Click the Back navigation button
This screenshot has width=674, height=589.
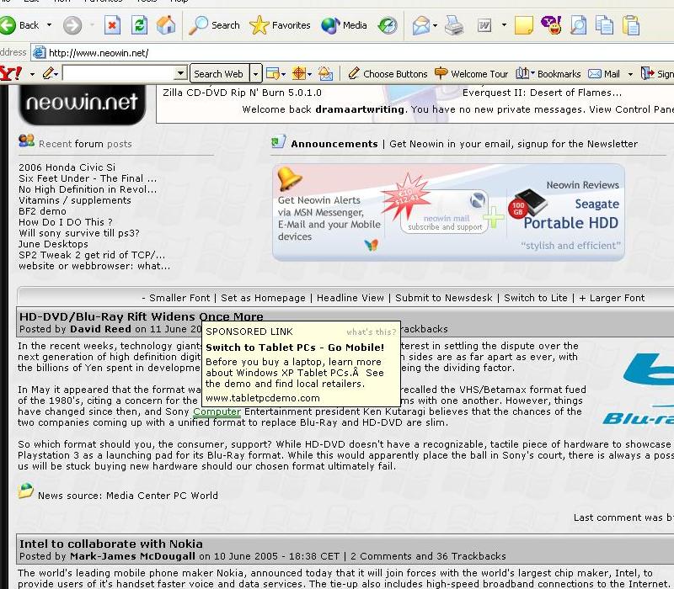pyautogui.click(x=20, y=25)
